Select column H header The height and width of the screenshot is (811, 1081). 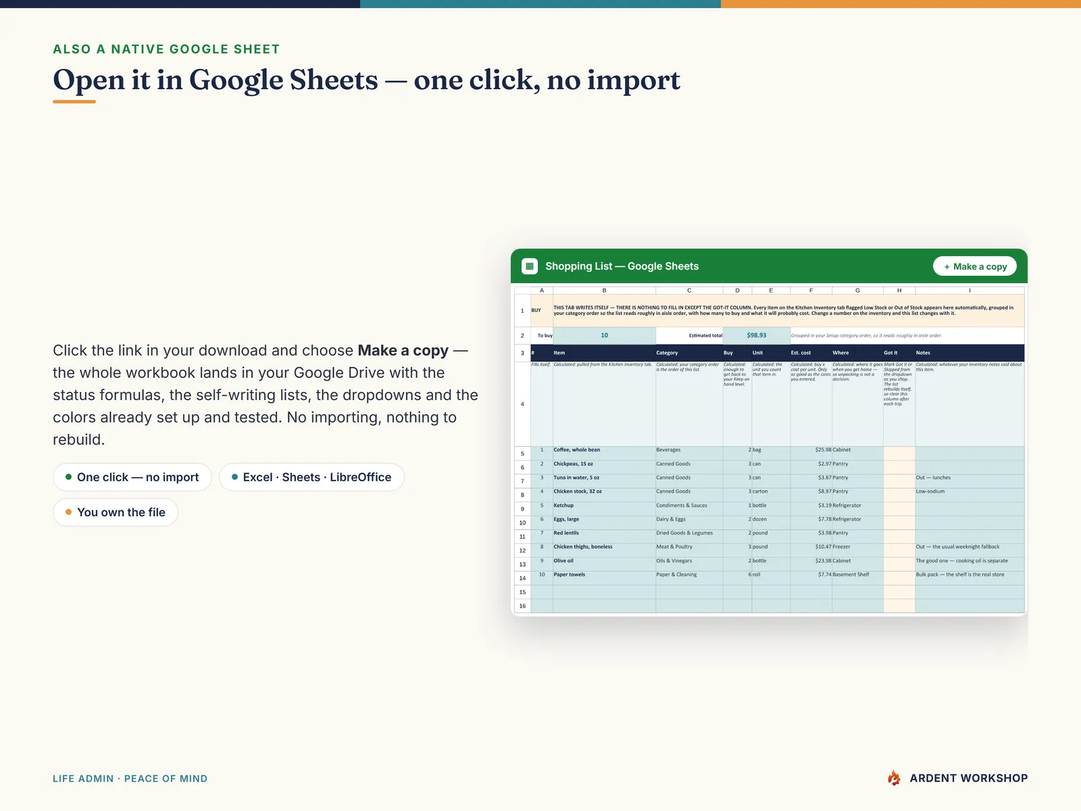899,291
